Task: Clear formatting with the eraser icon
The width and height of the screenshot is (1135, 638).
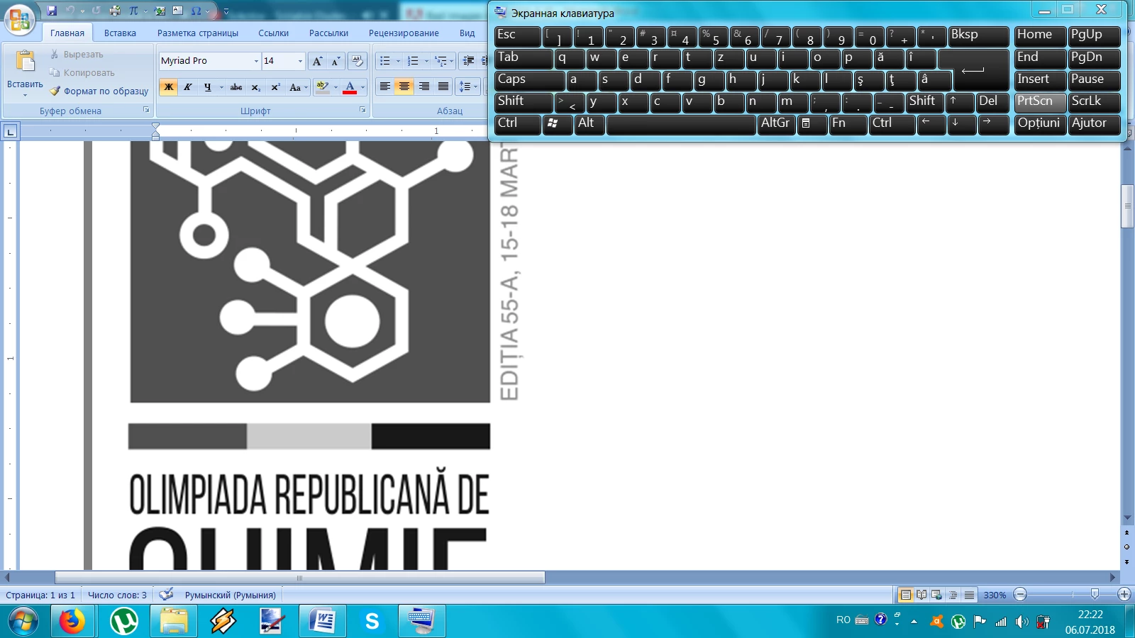Action: click(358, 61)
